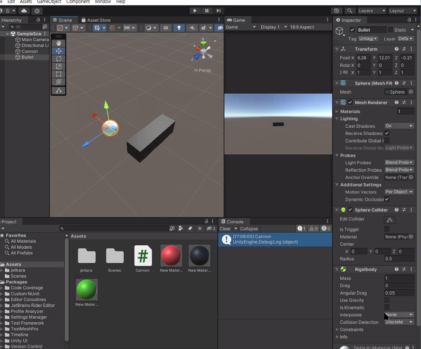Viewport: 421px width, 349px height.
Task: Select Cannon in the Hierarchy
Action: 30,51
